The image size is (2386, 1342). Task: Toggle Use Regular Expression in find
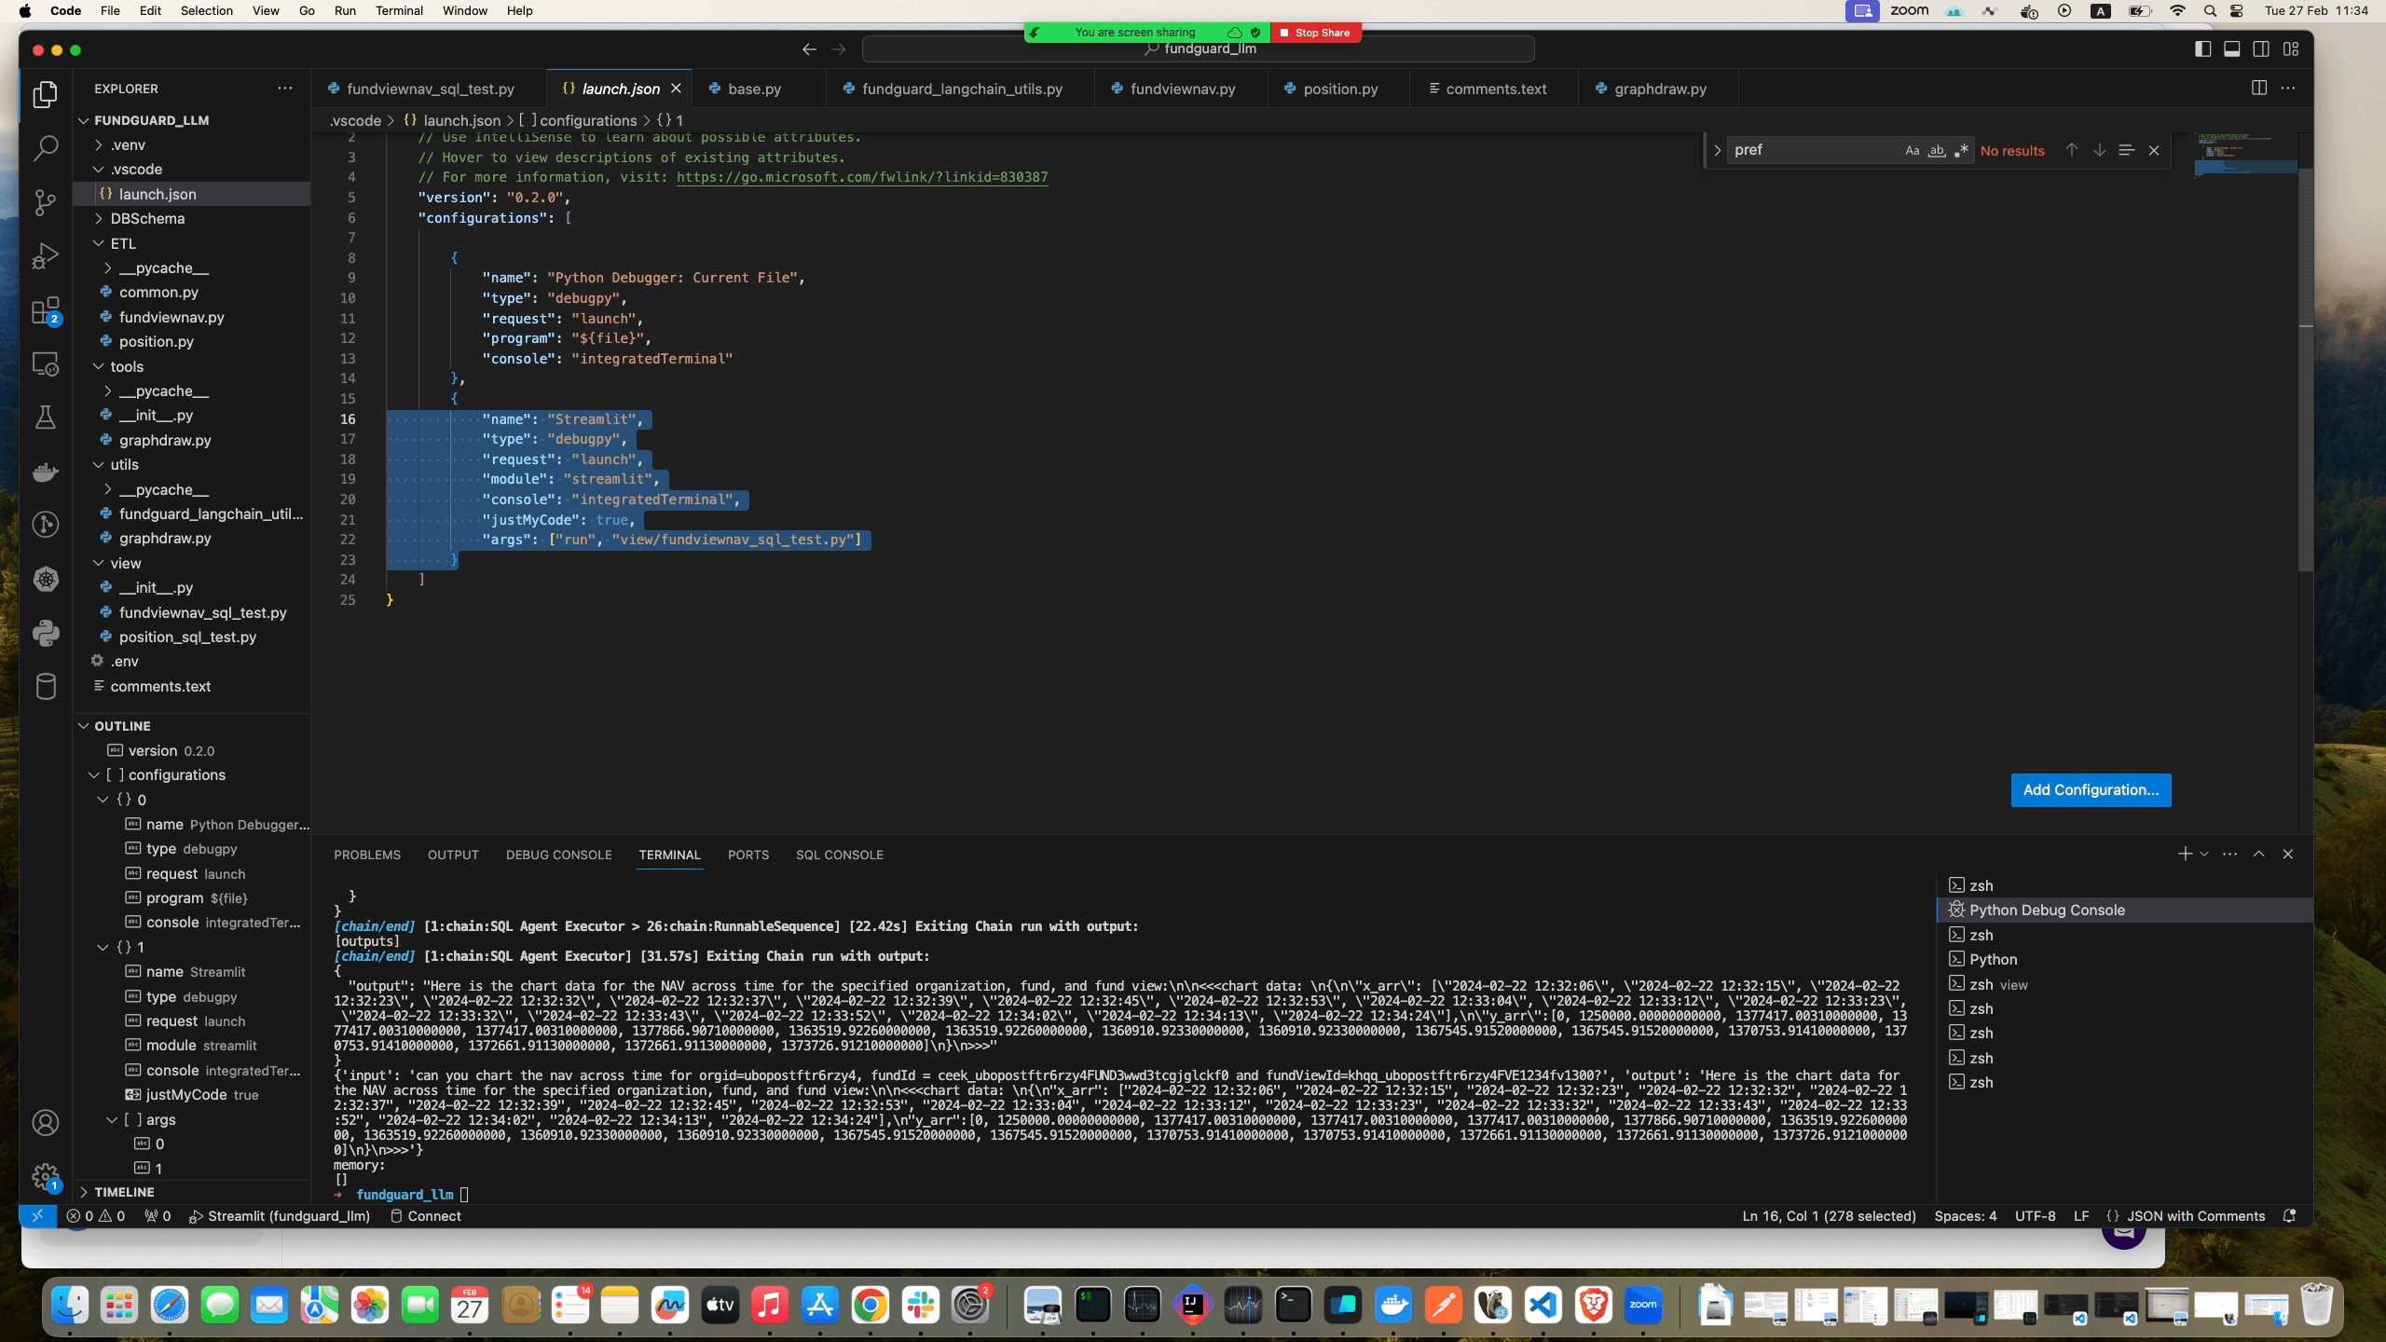(1962, 150)
